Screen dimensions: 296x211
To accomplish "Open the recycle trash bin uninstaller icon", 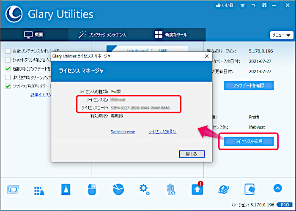I will pyautogui.click(x=171, y=189).
